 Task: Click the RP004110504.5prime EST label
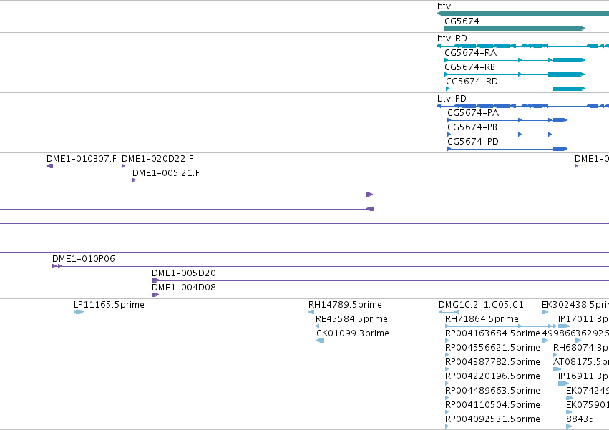(x=492, y=405)
